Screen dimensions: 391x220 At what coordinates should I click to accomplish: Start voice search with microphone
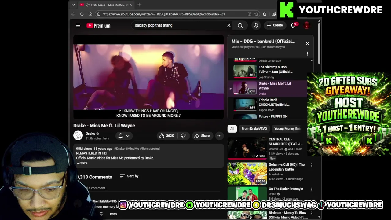(x=256, y=25)
